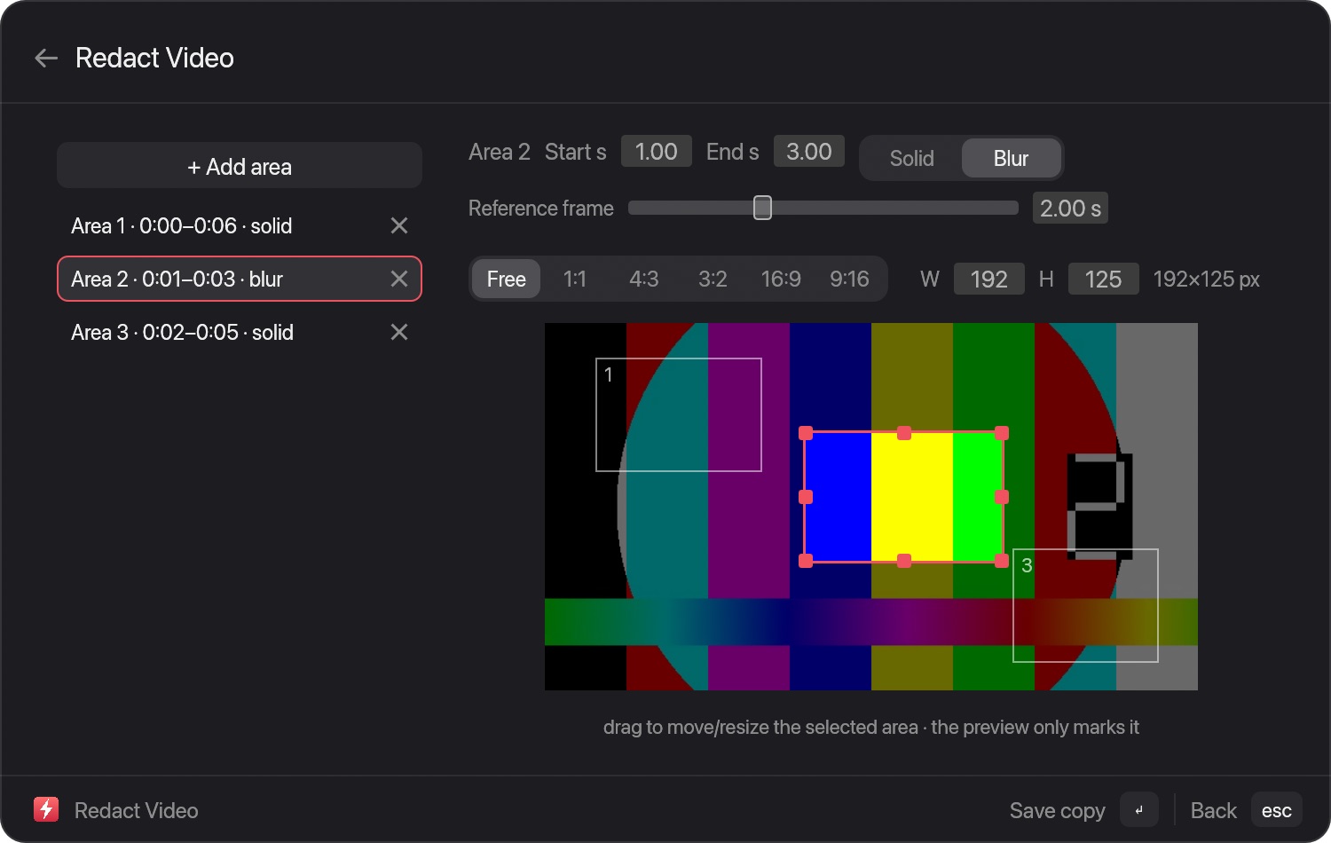This screenshot has height=843, width=1331.
Task: Select the 4:3 aspect ratio
Action: (x=644, y=279)
